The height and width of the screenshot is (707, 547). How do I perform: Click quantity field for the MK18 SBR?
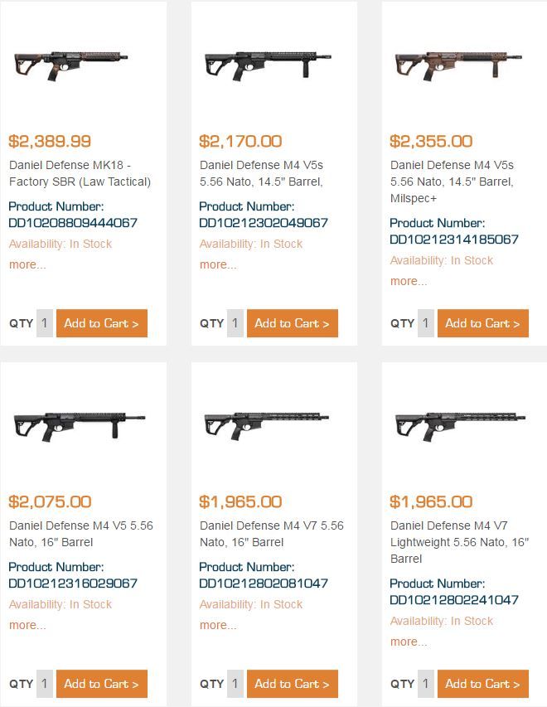(45, 323)
